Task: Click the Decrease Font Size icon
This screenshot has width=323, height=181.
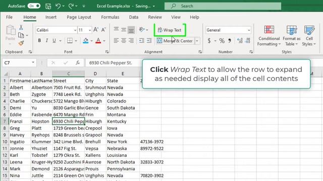Action: [103, 30]
